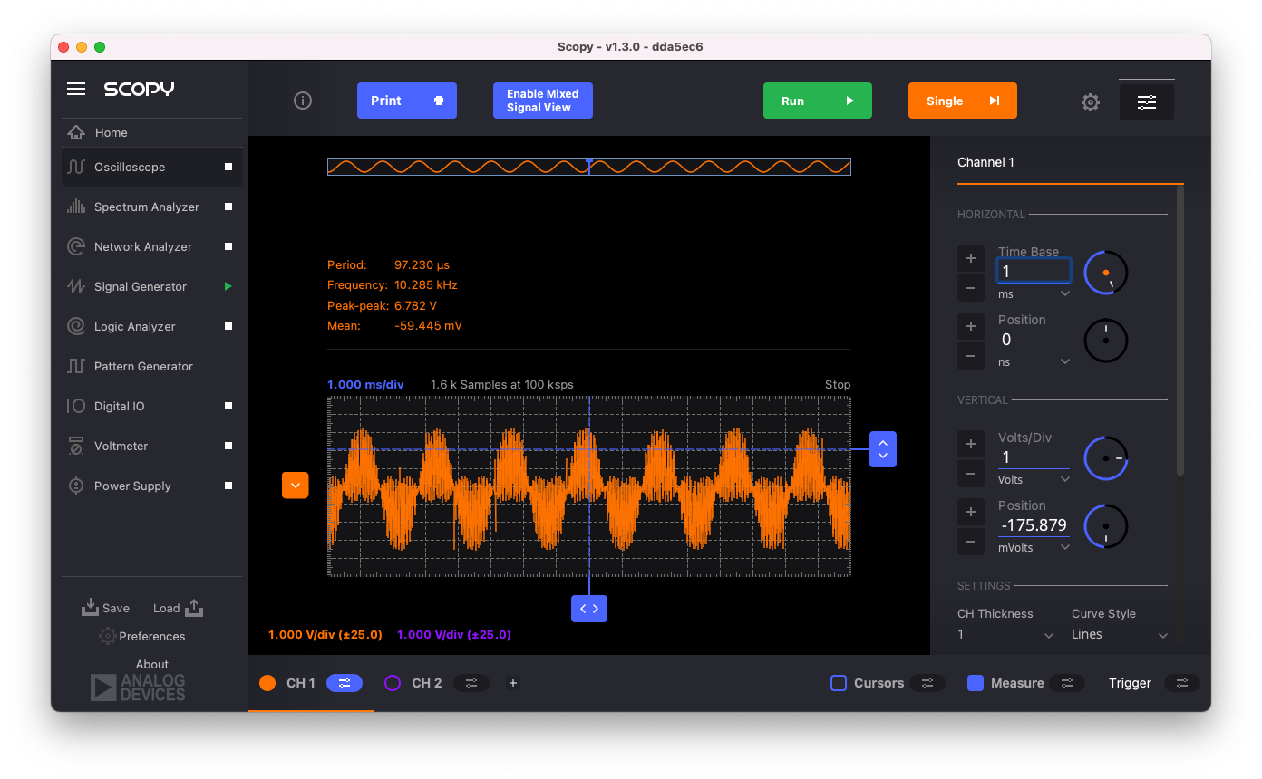Screen dimensions: 1262x779
Task: Click the Home icon in the sidebar
Action: coord(76,132)
